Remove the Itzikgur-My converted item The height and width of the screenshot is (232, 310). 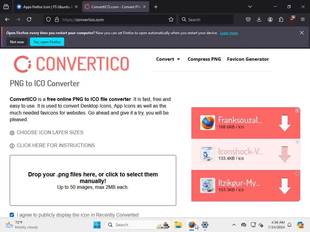coord(297,173)
